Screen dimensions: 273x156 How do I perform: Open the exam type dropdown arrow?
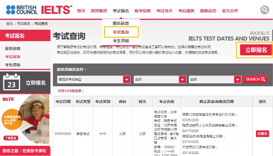point(127,80)
